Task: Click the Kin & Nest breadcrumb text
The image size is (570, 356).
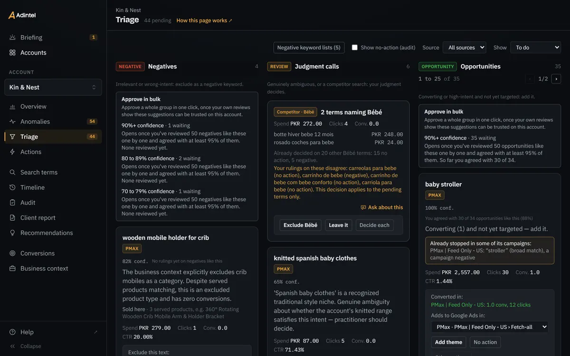Action: (x=128, y=10)
